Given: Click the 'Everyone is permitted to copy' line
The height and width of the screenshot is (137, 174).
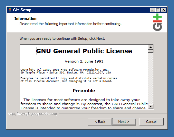Looking at the screenshot, I should pos(69,78).
